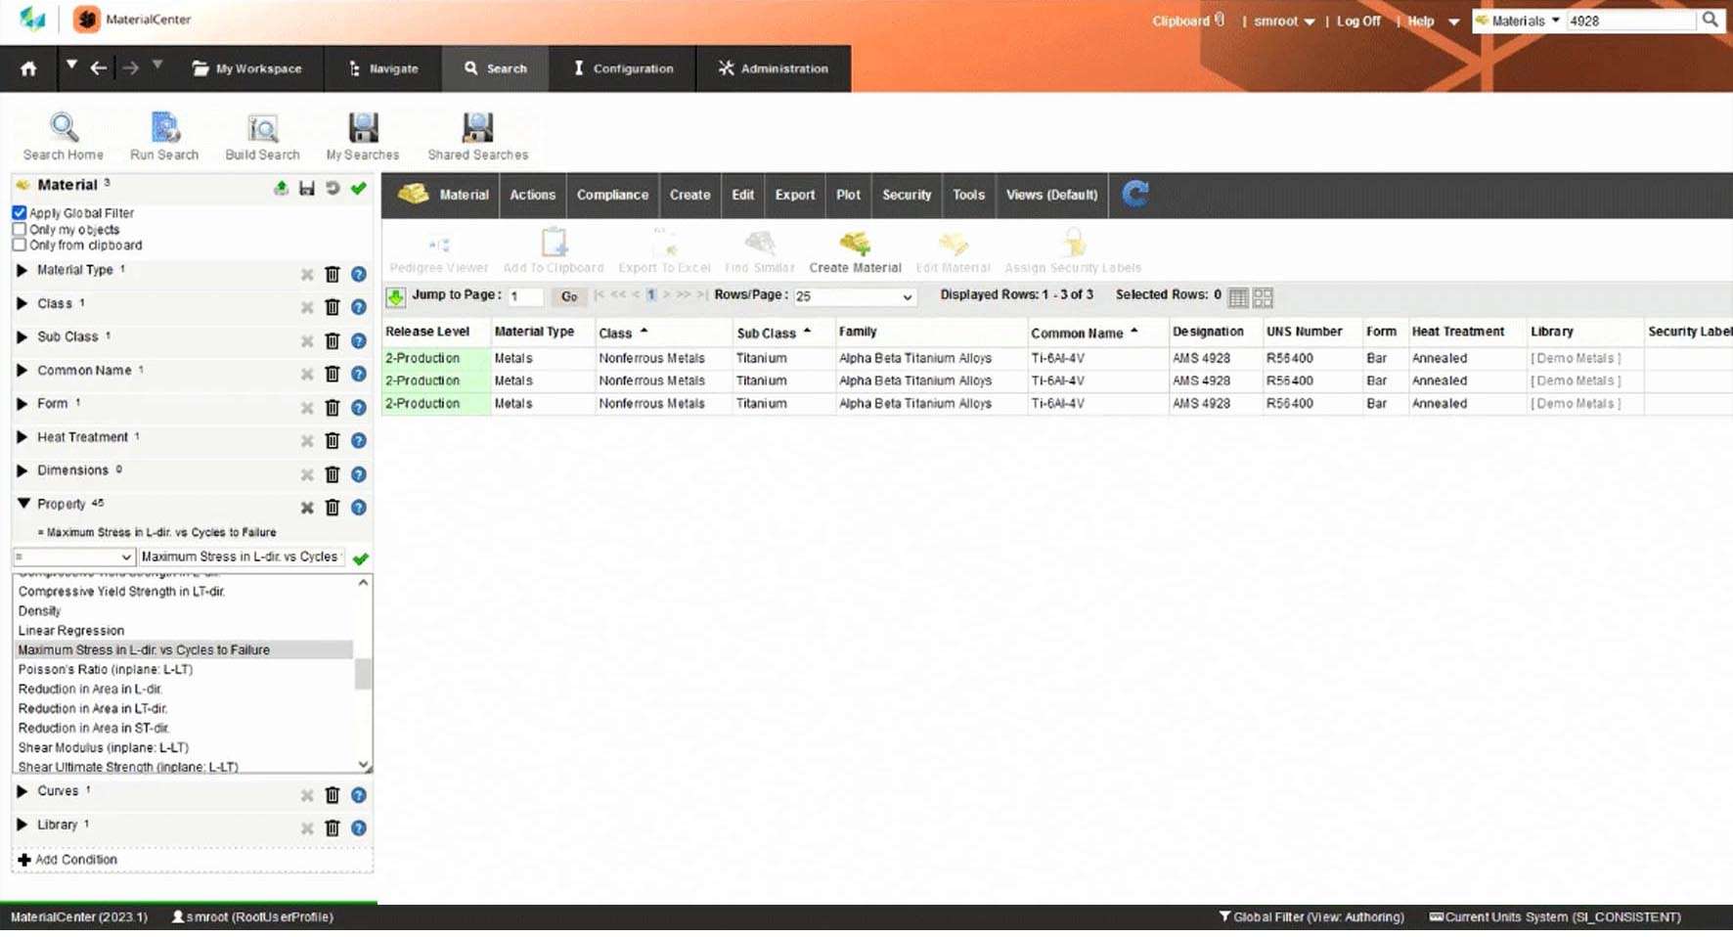The image size is (1733, 937).
Task: Delete the Sub Class condition with trash icon
Action: pos(333,341)
